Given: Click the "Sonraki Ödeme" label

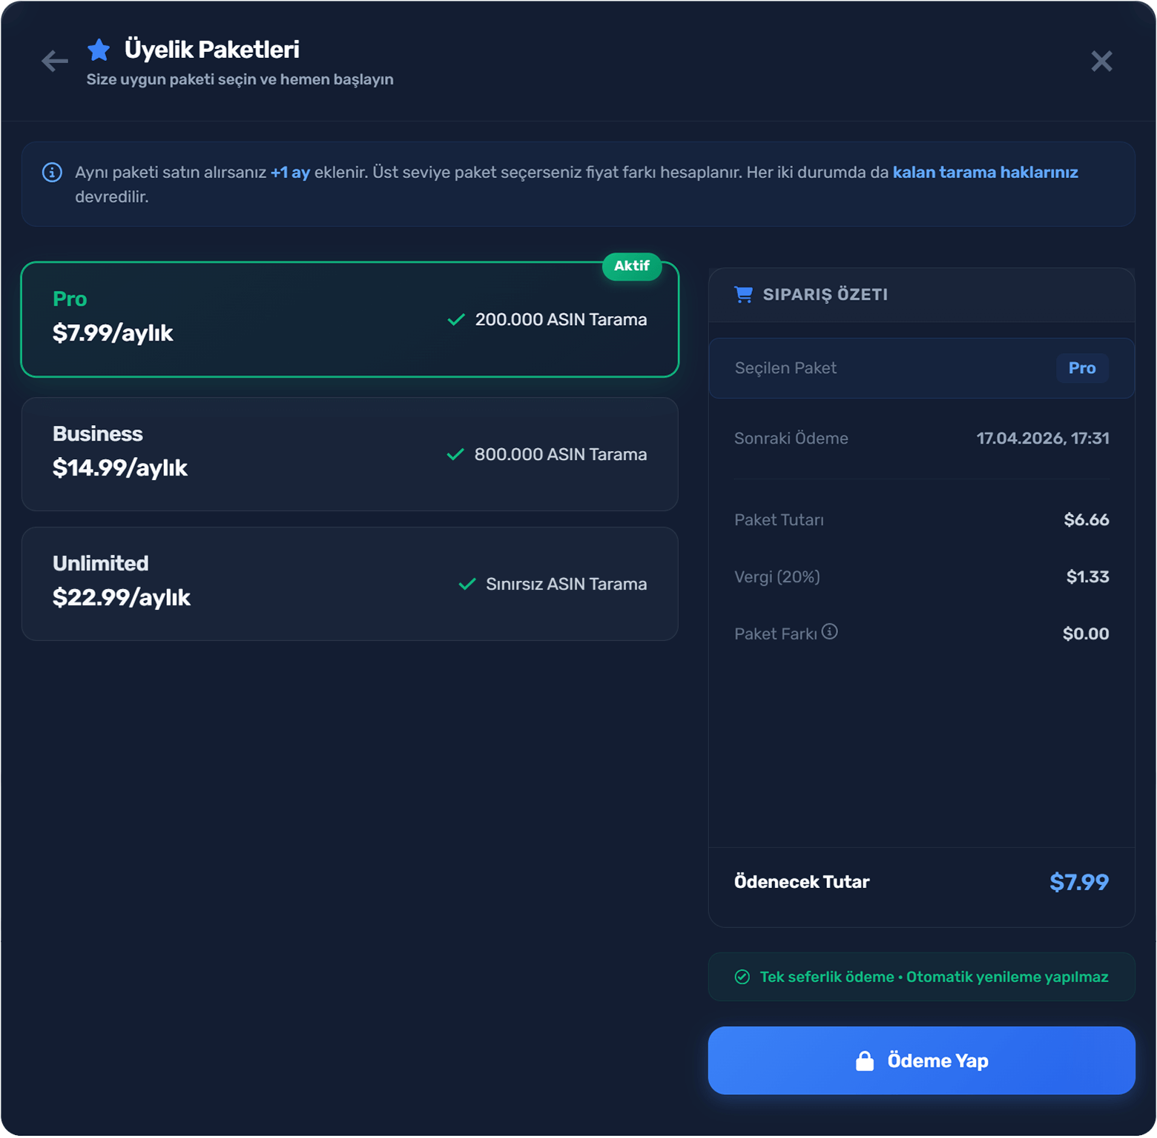Looking at the screenshot, I should pos(791,438).
